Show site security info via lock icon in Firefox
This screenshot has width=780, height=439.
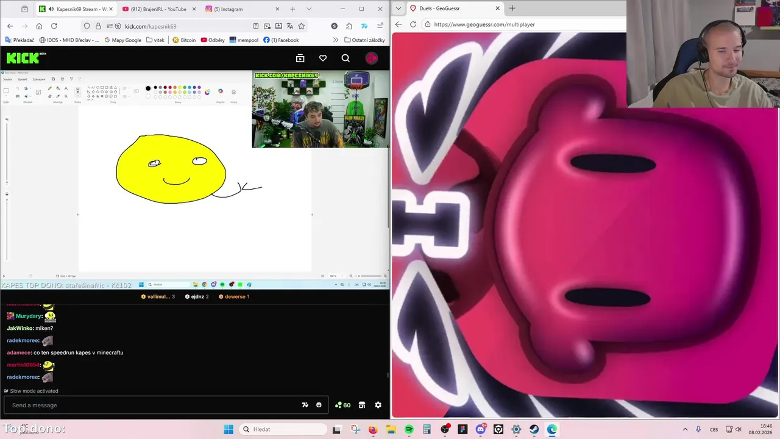tap(98, 26)
